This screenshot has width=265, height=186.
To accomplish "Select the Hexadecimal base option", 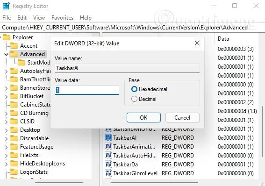I will click(x=134, y=89).
